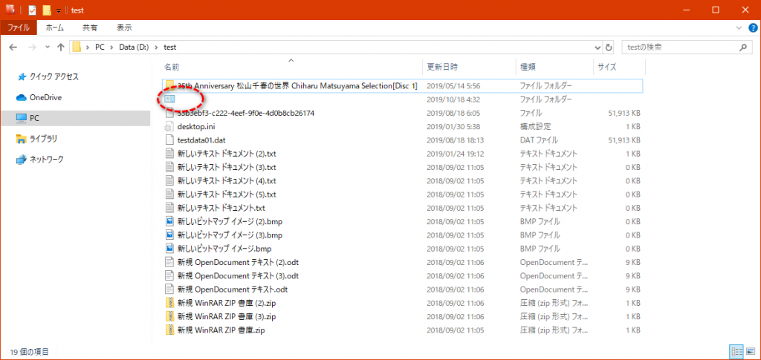Select OneDrive in the navigation pane
The width and height of the screenshot is (761, 360).
45,97
